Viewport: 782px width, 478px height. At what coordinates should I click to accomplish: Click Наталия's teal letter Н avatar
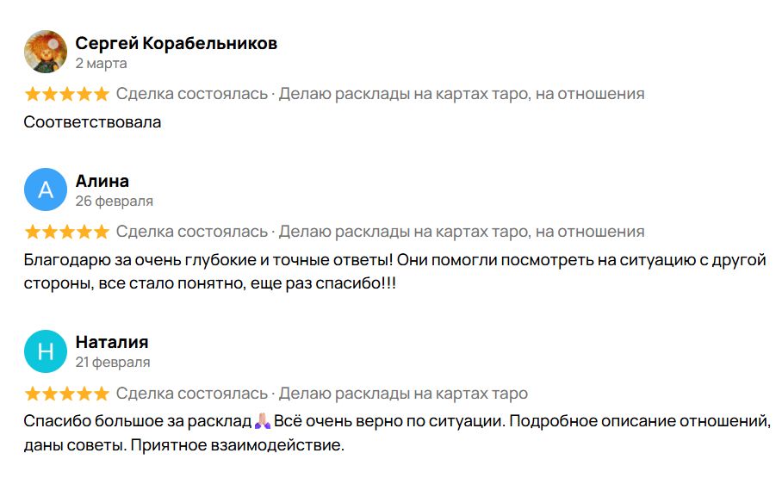46,351
